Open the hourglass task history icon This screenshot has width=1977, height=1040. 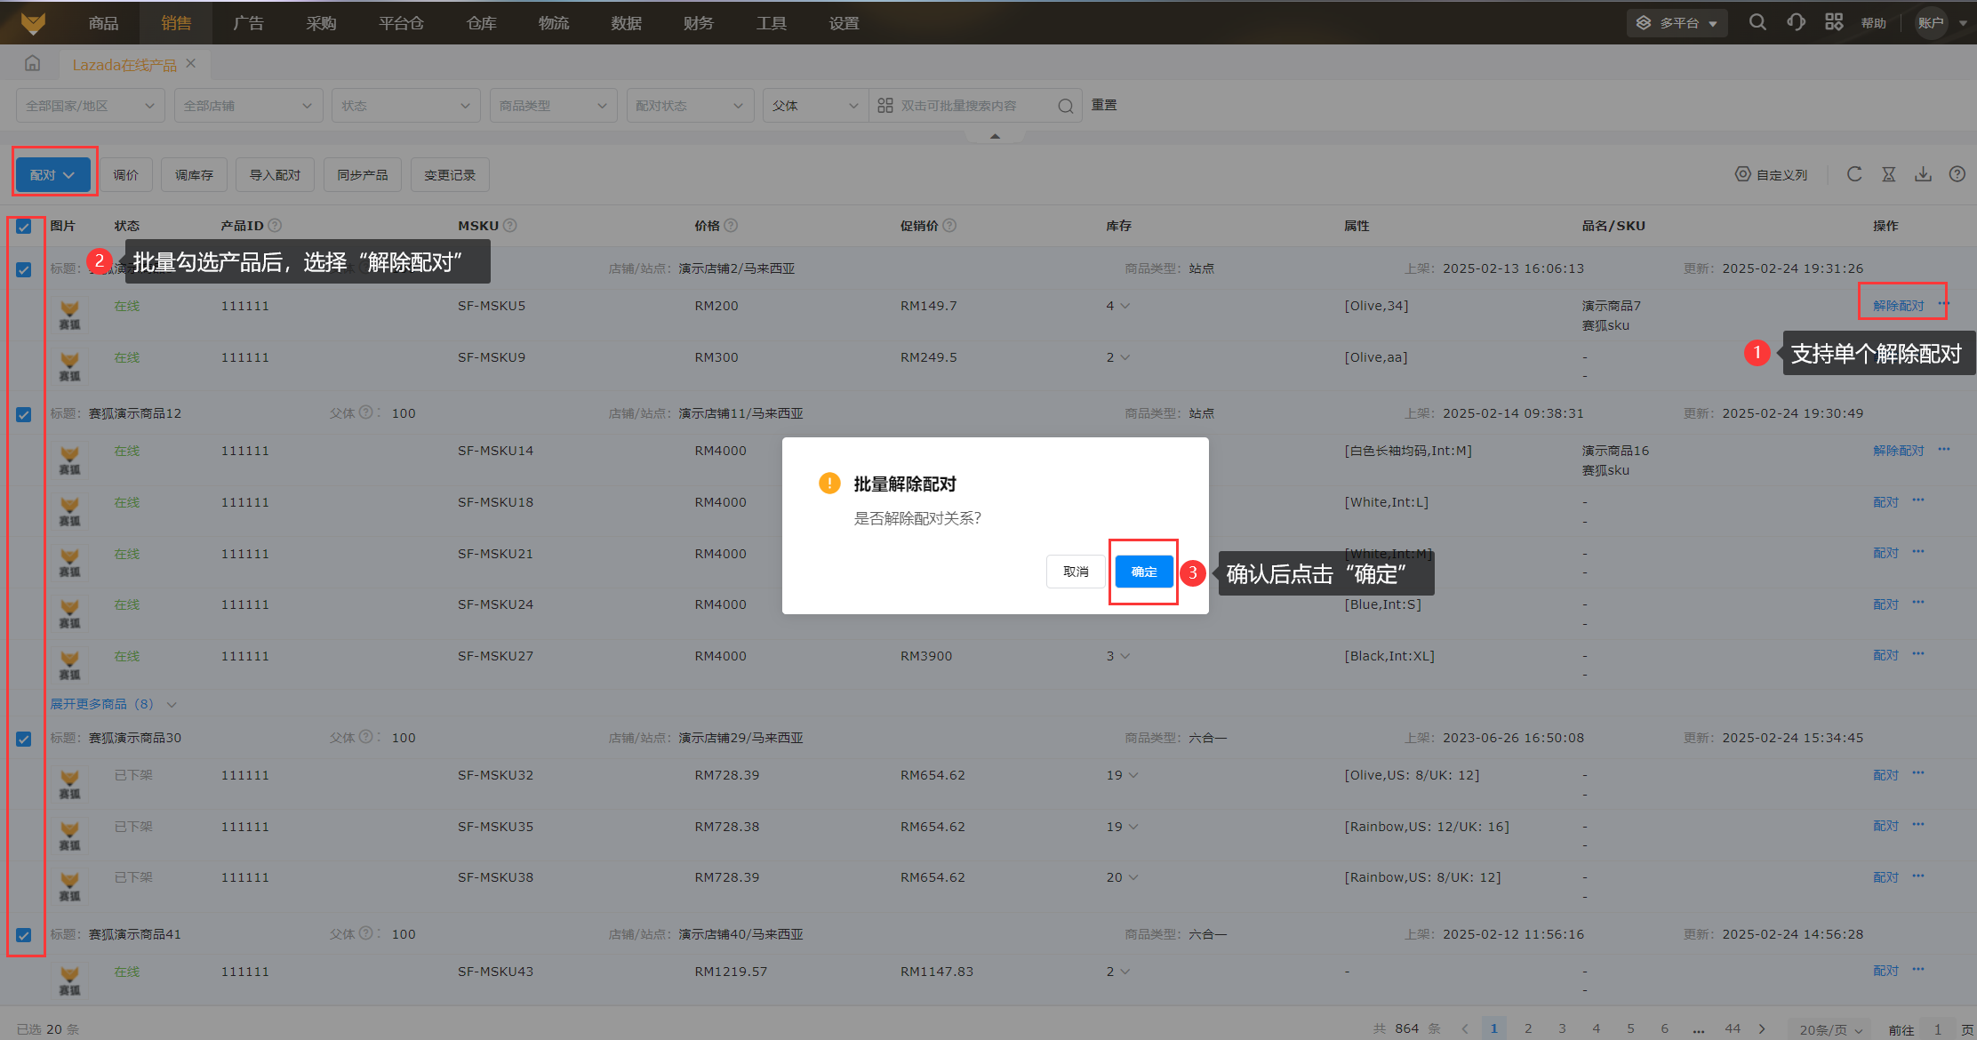(x=1889, y=174)
